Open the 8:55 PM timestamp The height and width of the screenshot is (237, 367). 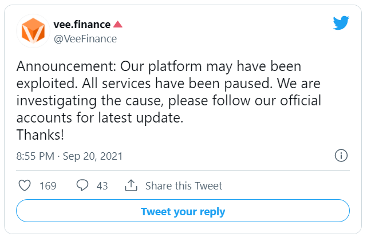pyautogui.click(x=35, y=156)
